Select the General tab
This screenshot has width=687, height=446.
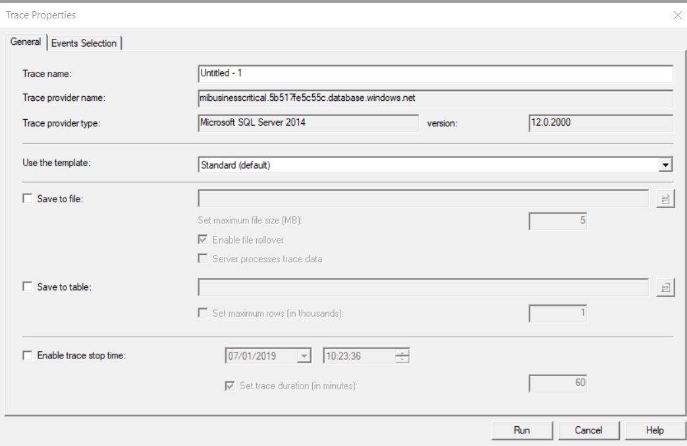(26, 42)
